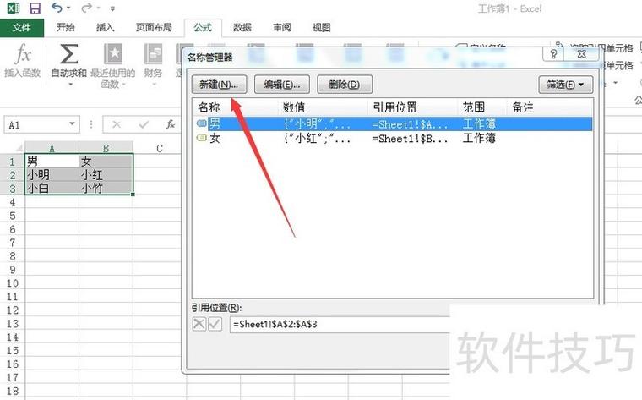Sort by the 引用位置 column header

coord(412,107)
